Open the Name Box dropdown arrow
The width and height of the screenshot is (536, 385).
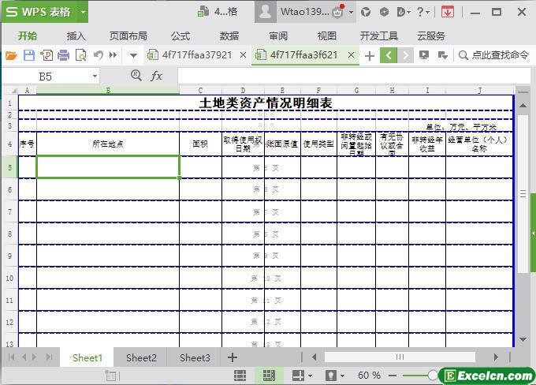pos(95,76)
